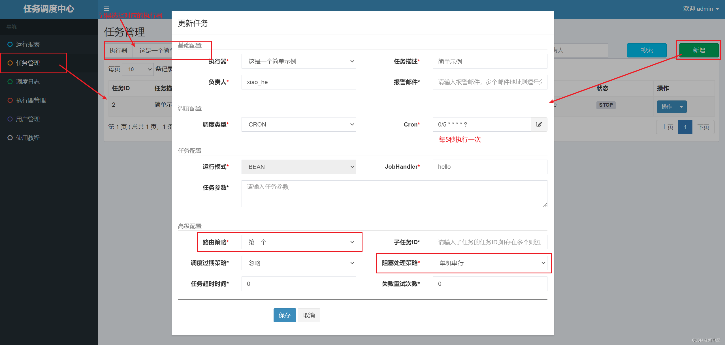Click the Cron expression edit icon
The image size is (725, 345).
tap(539, 124)
